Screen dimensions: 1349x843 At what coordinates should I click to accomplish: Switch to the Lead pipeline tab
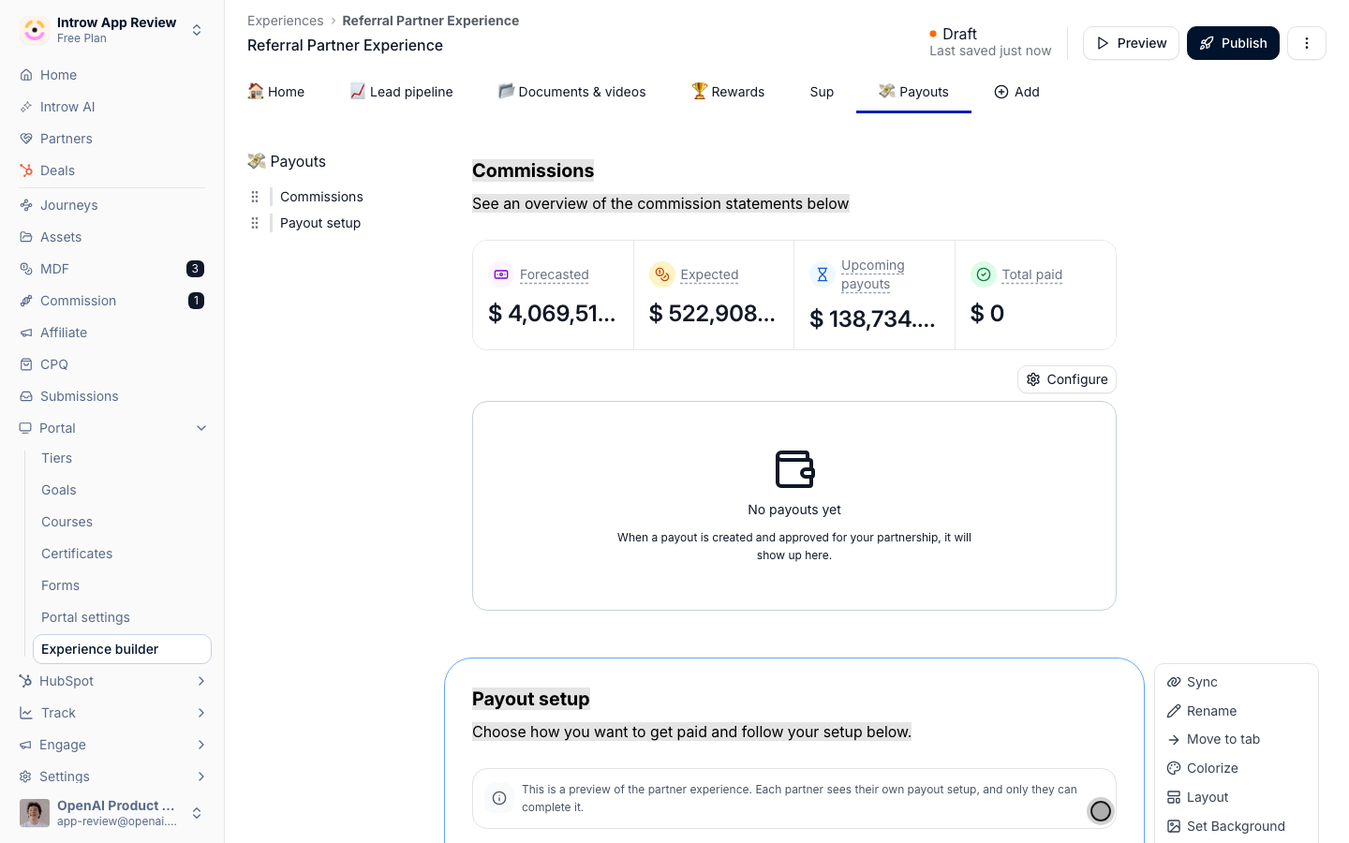pyautogui.click(x=401, y=92)
